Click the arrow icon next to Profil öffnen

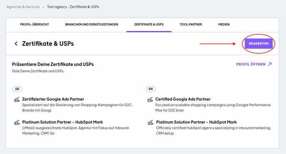coord(270,64)
